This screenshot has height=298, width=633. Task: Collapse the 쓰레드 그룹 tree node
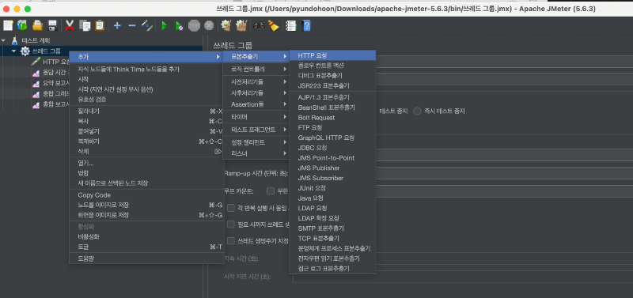point(13,51)
